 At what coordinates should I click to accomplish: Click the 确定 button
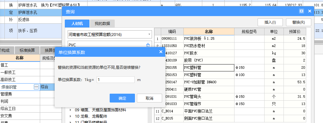coord(122,98)
